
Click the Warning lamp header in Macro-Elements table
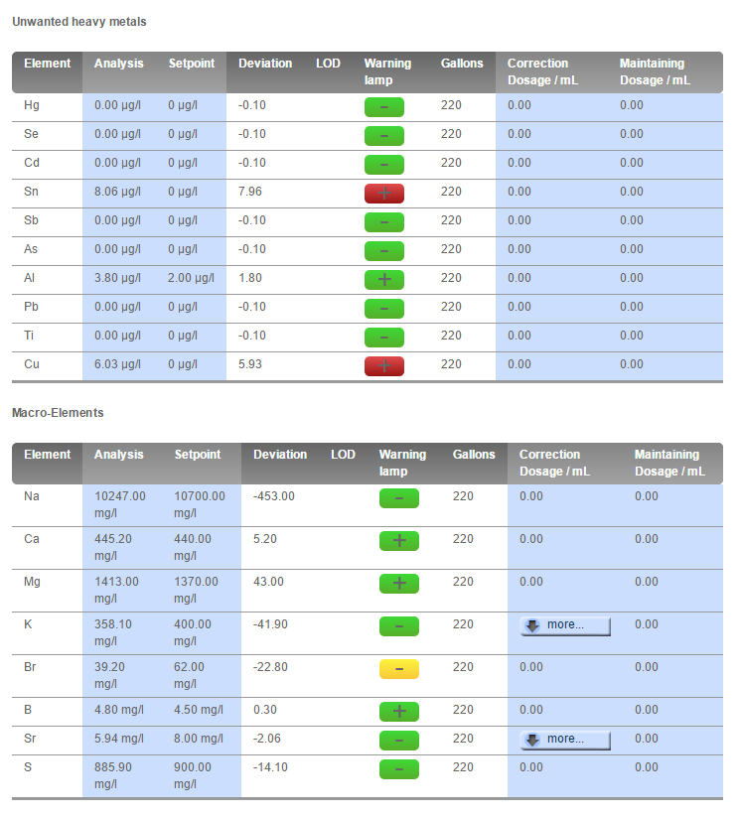[x=402, y=463]
